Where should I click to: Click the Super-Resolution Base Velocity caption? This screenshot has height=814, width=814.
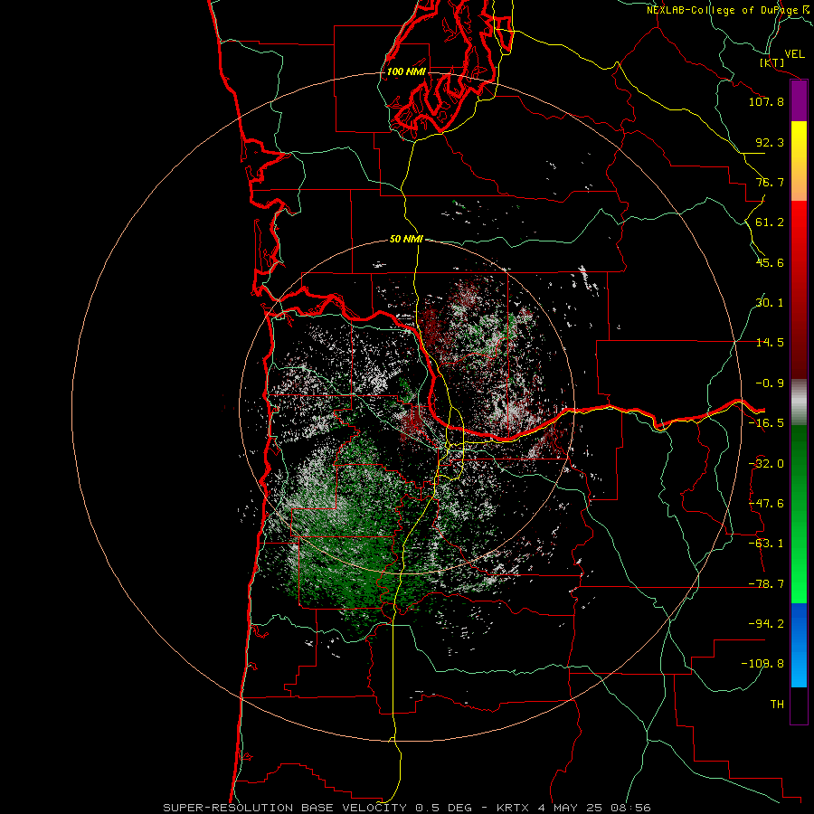tap(406, 808)
